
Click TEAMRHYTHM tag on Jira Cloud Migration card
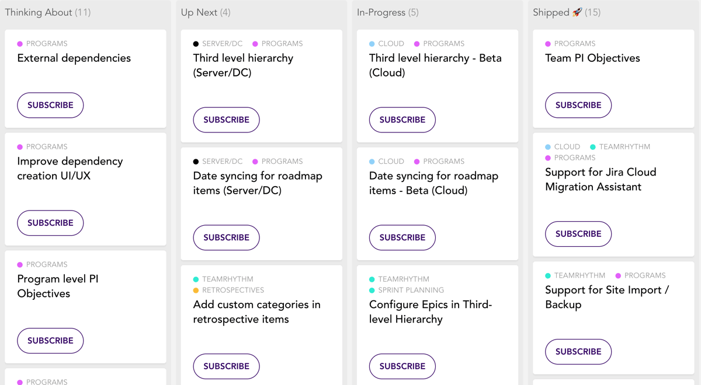click(620, 147)
